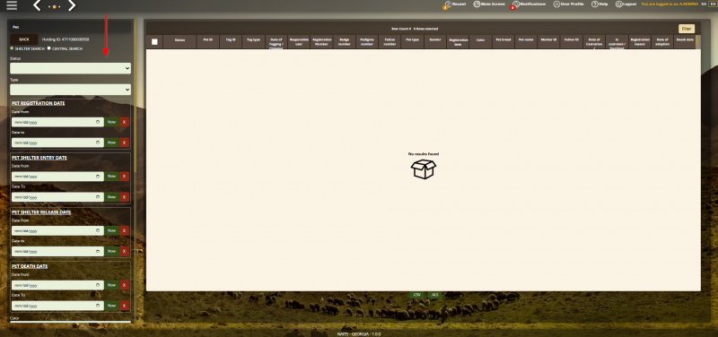
Task: Switch language to EN
Action: (x=712, y=4)
